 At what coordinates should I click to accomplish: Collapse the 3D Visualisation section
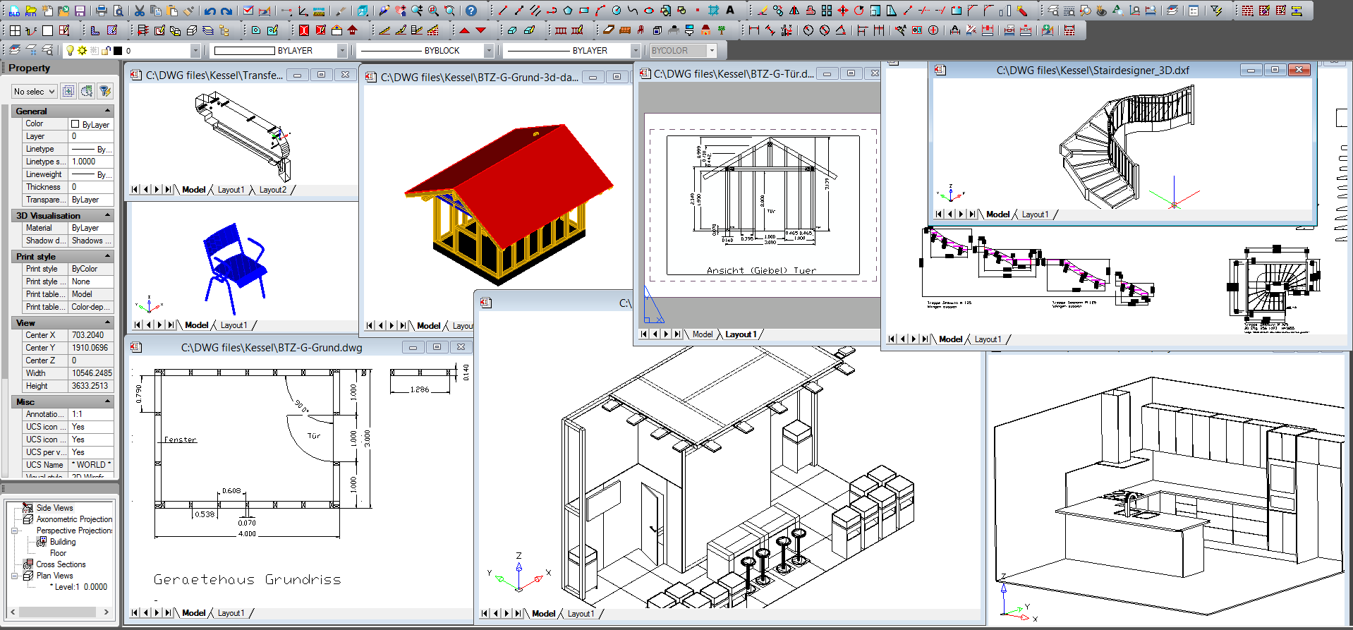coord(107,215)
